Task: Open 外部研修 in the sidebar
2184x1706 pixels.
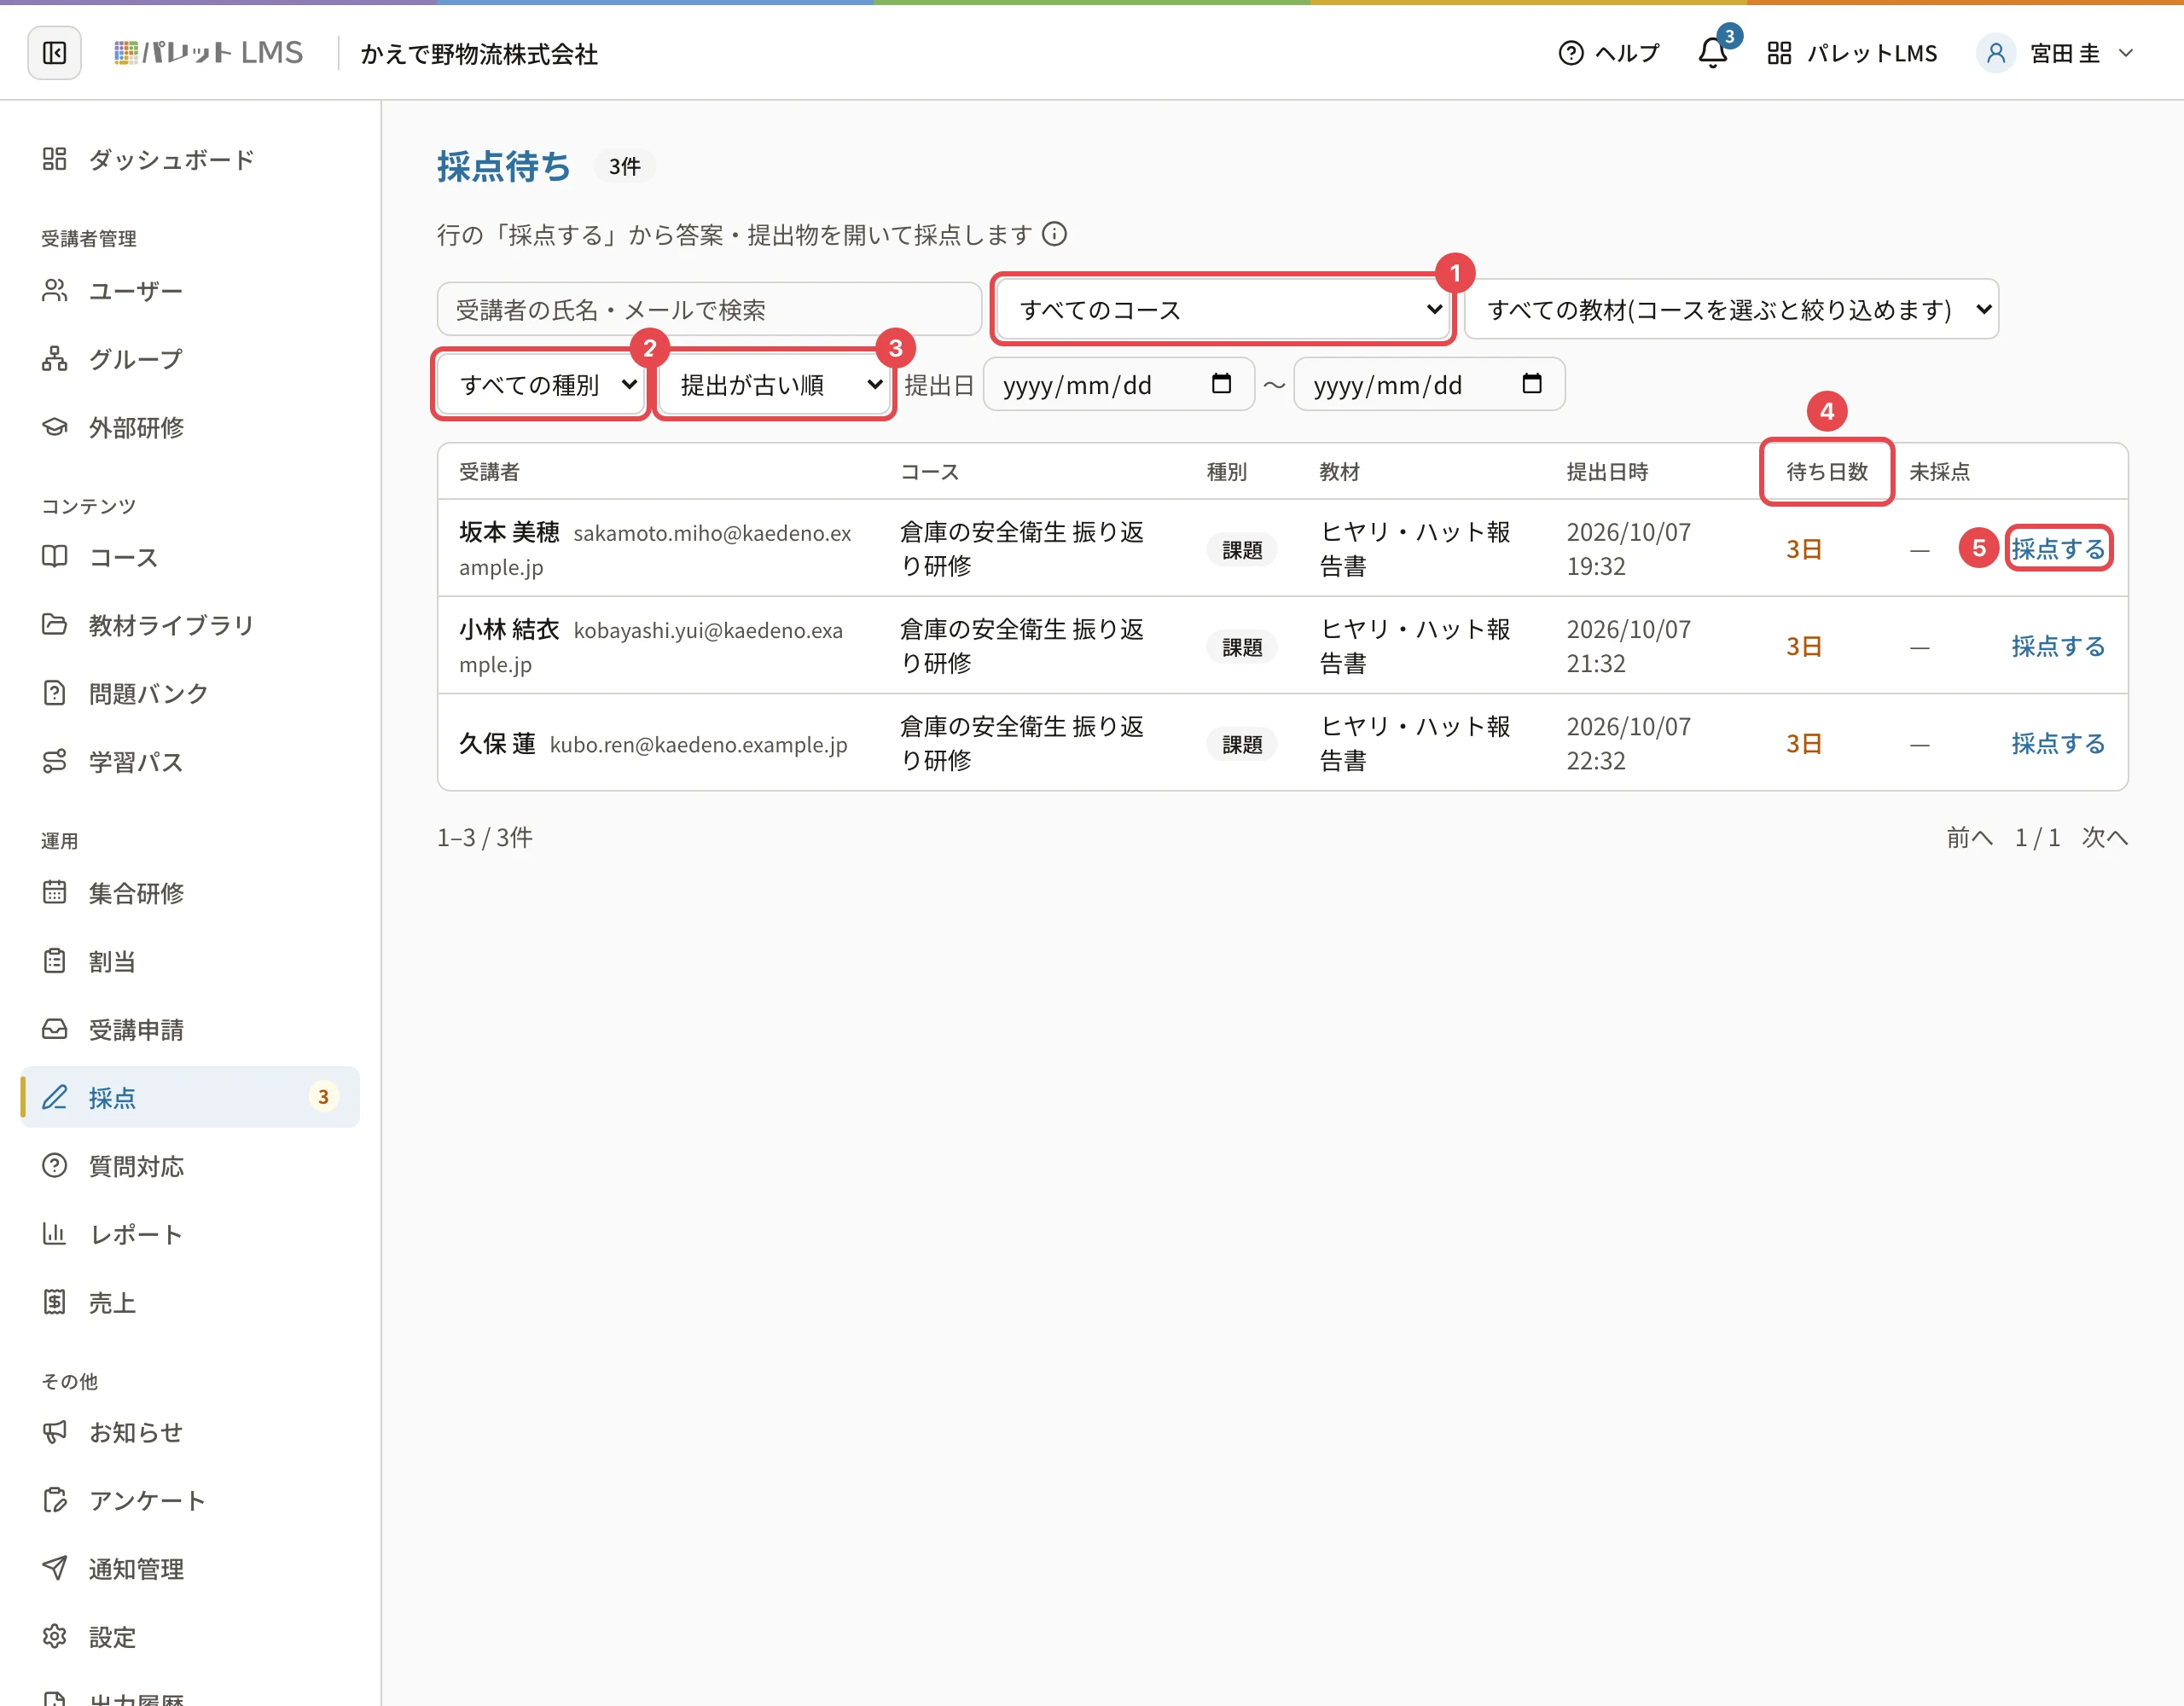Action: coord(190,427)
